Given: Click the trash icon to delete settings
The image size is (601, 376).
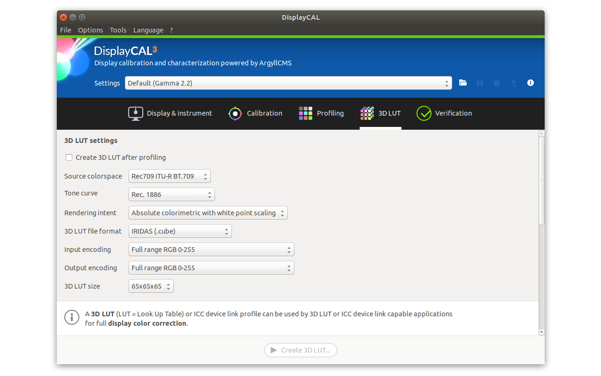Looking at the screenshot, I should pyautogui.click(x=496, y=82).
